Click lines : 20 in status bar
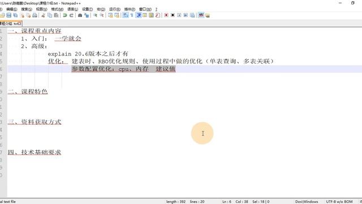Viewport: 362px width, 204px height. pyautogui.click(x=197, y=202)
